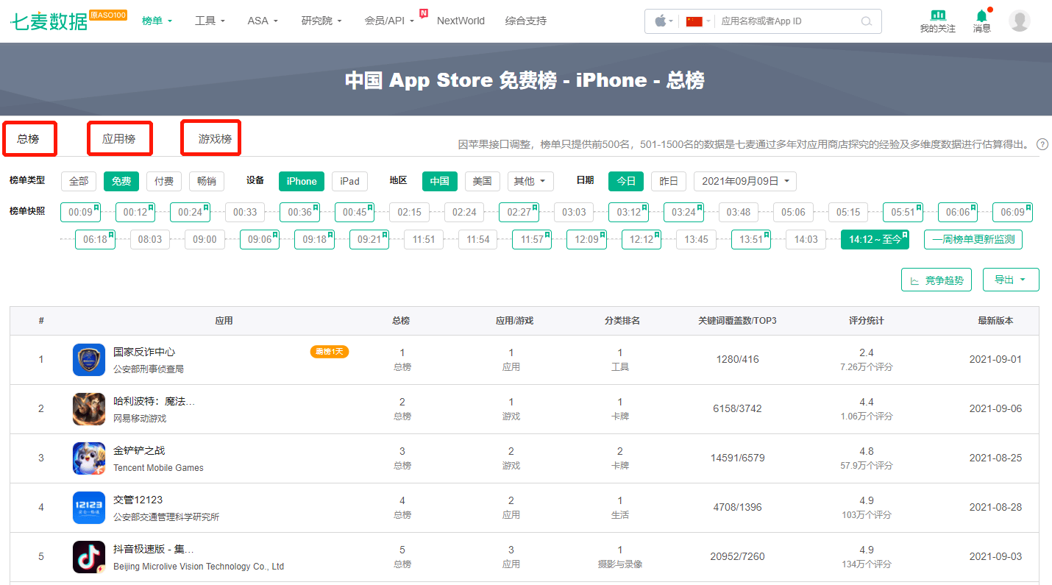1052x585 pixels.
Task: Select 中国 region option
Action: [440, 181]
